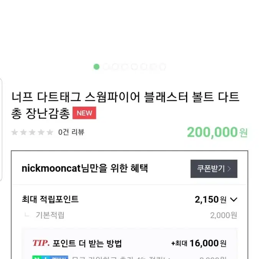Select the third image carousel dot
259x259 pixels.
point(115,67)
